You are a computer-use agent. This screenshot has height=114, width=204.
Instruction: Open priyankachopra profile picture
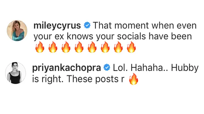point(16,73)
